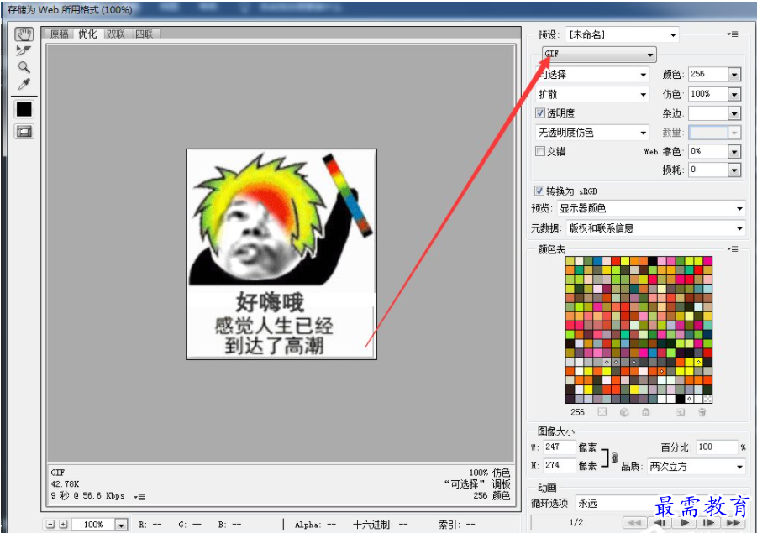Click the lock color icon

(x=646, y=412)
